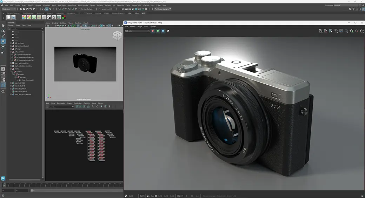The height and width of the screenshot is (198, 365).
Task: Open the Bookmarks menu in node editor
Action: coord(61,103)
